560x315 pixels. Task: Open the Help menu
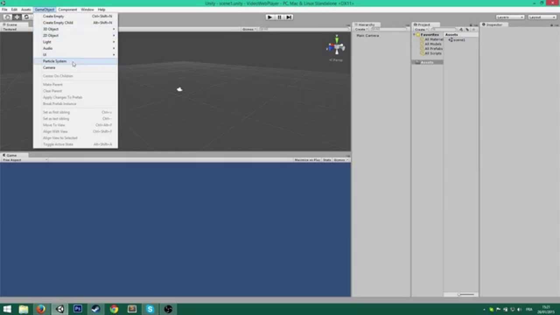click(x=101, y=10)
